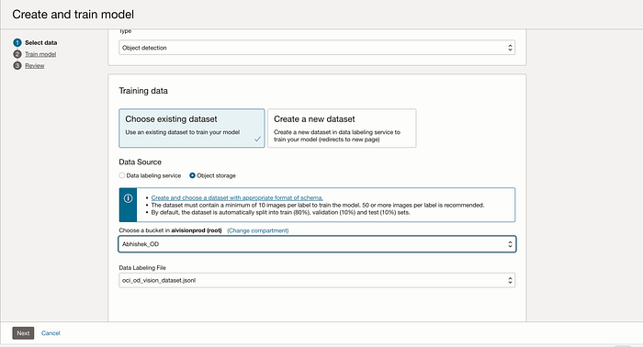The width and height of the screenshot is (643, 347).
Task: Open the Data Labeling File dropdown
Action: [x=317, y=281]
